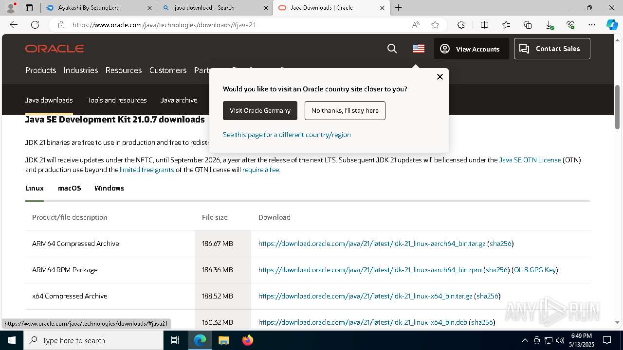Show hidden system tray icons
Screen dimensions: 623x350
(525, 340)
